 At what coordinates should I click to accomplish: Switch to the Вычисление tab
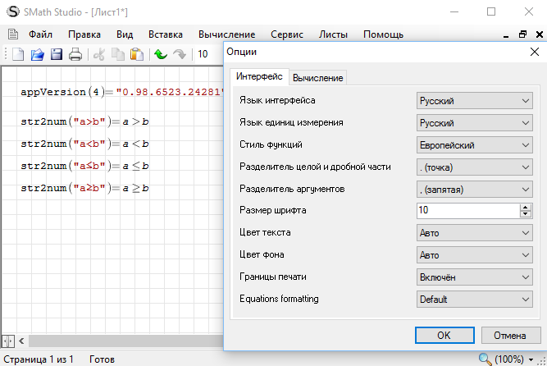click(318, 77)
